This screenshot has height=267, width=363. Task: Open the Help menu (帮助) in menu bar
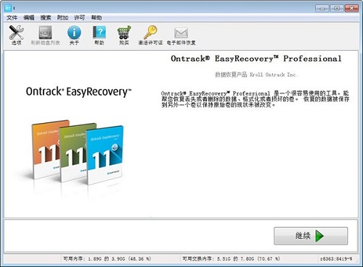point(97,17)
